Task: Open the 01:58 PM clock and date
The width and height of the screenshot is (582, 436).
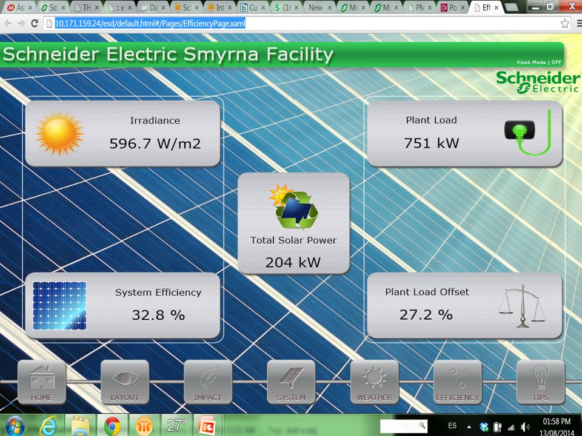Action: click(557, 427)
